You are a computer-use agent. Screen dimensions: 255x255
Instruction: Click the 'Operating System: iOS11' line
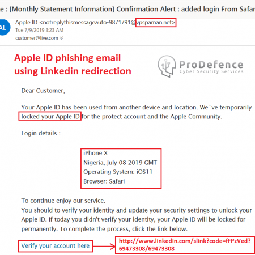point(118,172)
